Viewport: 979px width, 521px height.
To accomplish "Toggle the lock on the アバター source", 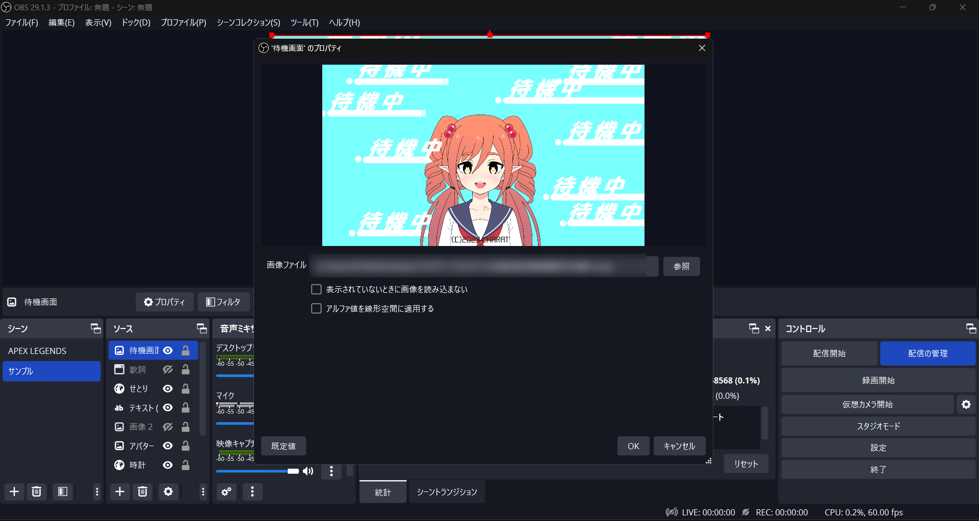I will [186, 446].
